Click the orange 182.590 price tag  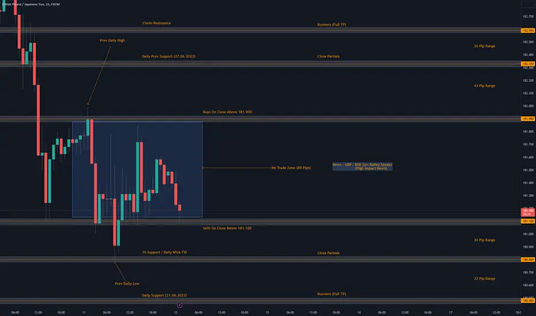(x=528, y=30)
